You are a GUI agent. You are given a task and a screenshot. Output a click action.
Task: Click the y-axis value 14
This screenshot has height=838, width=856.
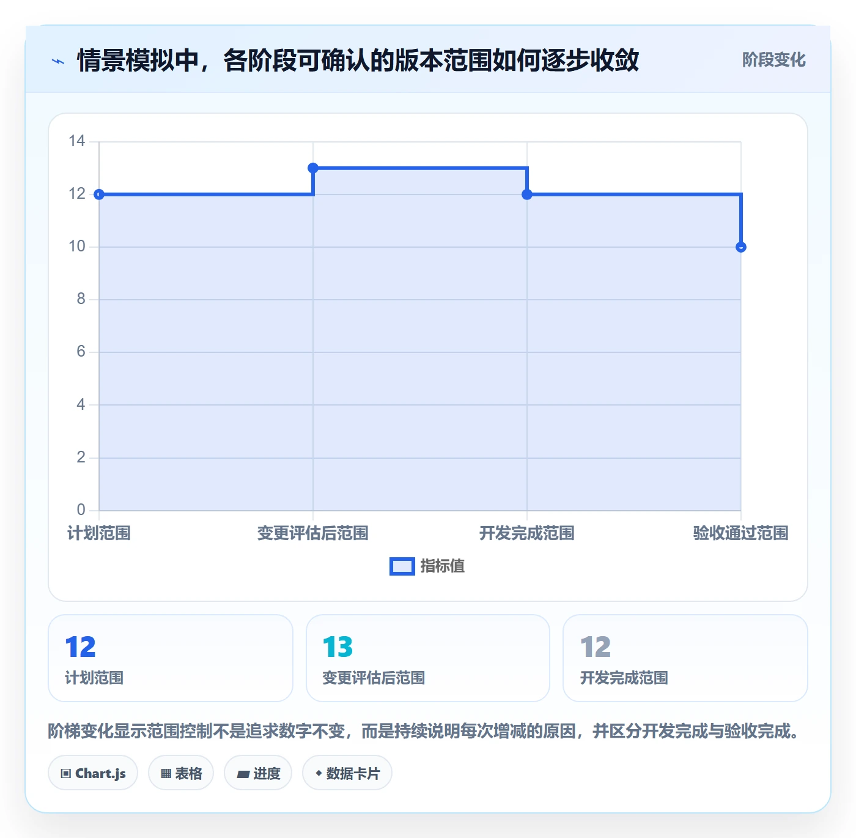pyautogui.click(x=77, y=141)
